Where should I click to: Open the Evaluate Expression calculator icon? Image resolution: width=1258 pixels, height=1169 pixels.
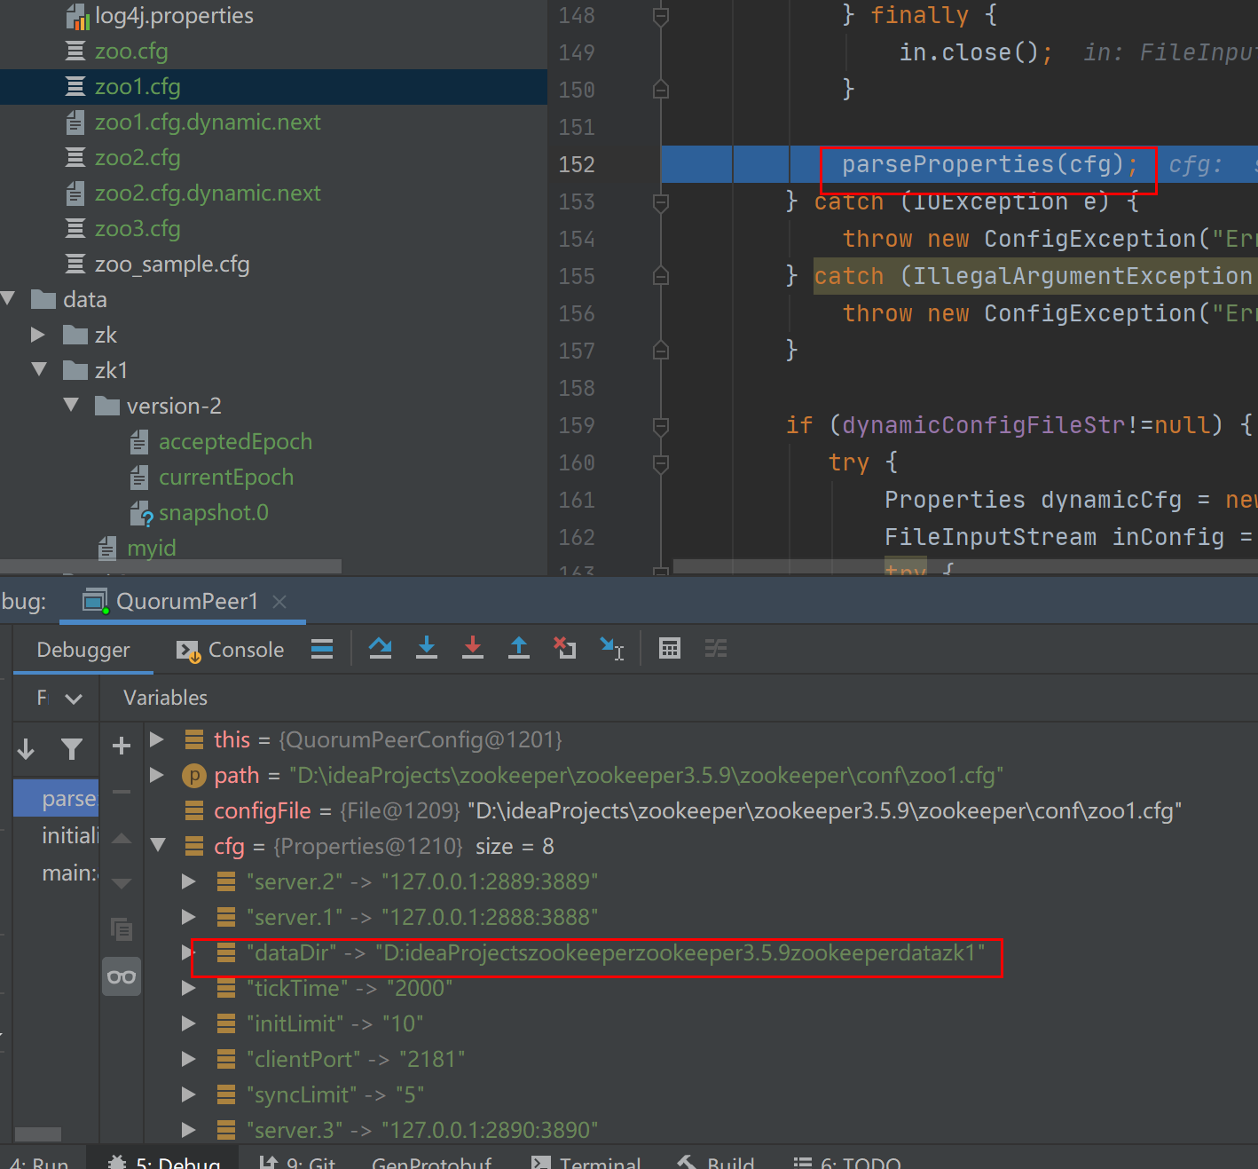click(669, 648)
